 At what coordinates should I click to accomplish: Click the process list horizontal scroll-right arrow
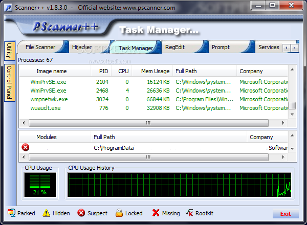point(283,123)
